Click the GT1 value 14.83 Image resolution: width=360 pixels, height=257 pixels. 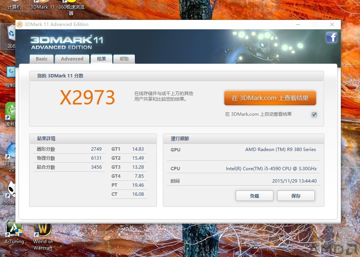click(138, 149)
